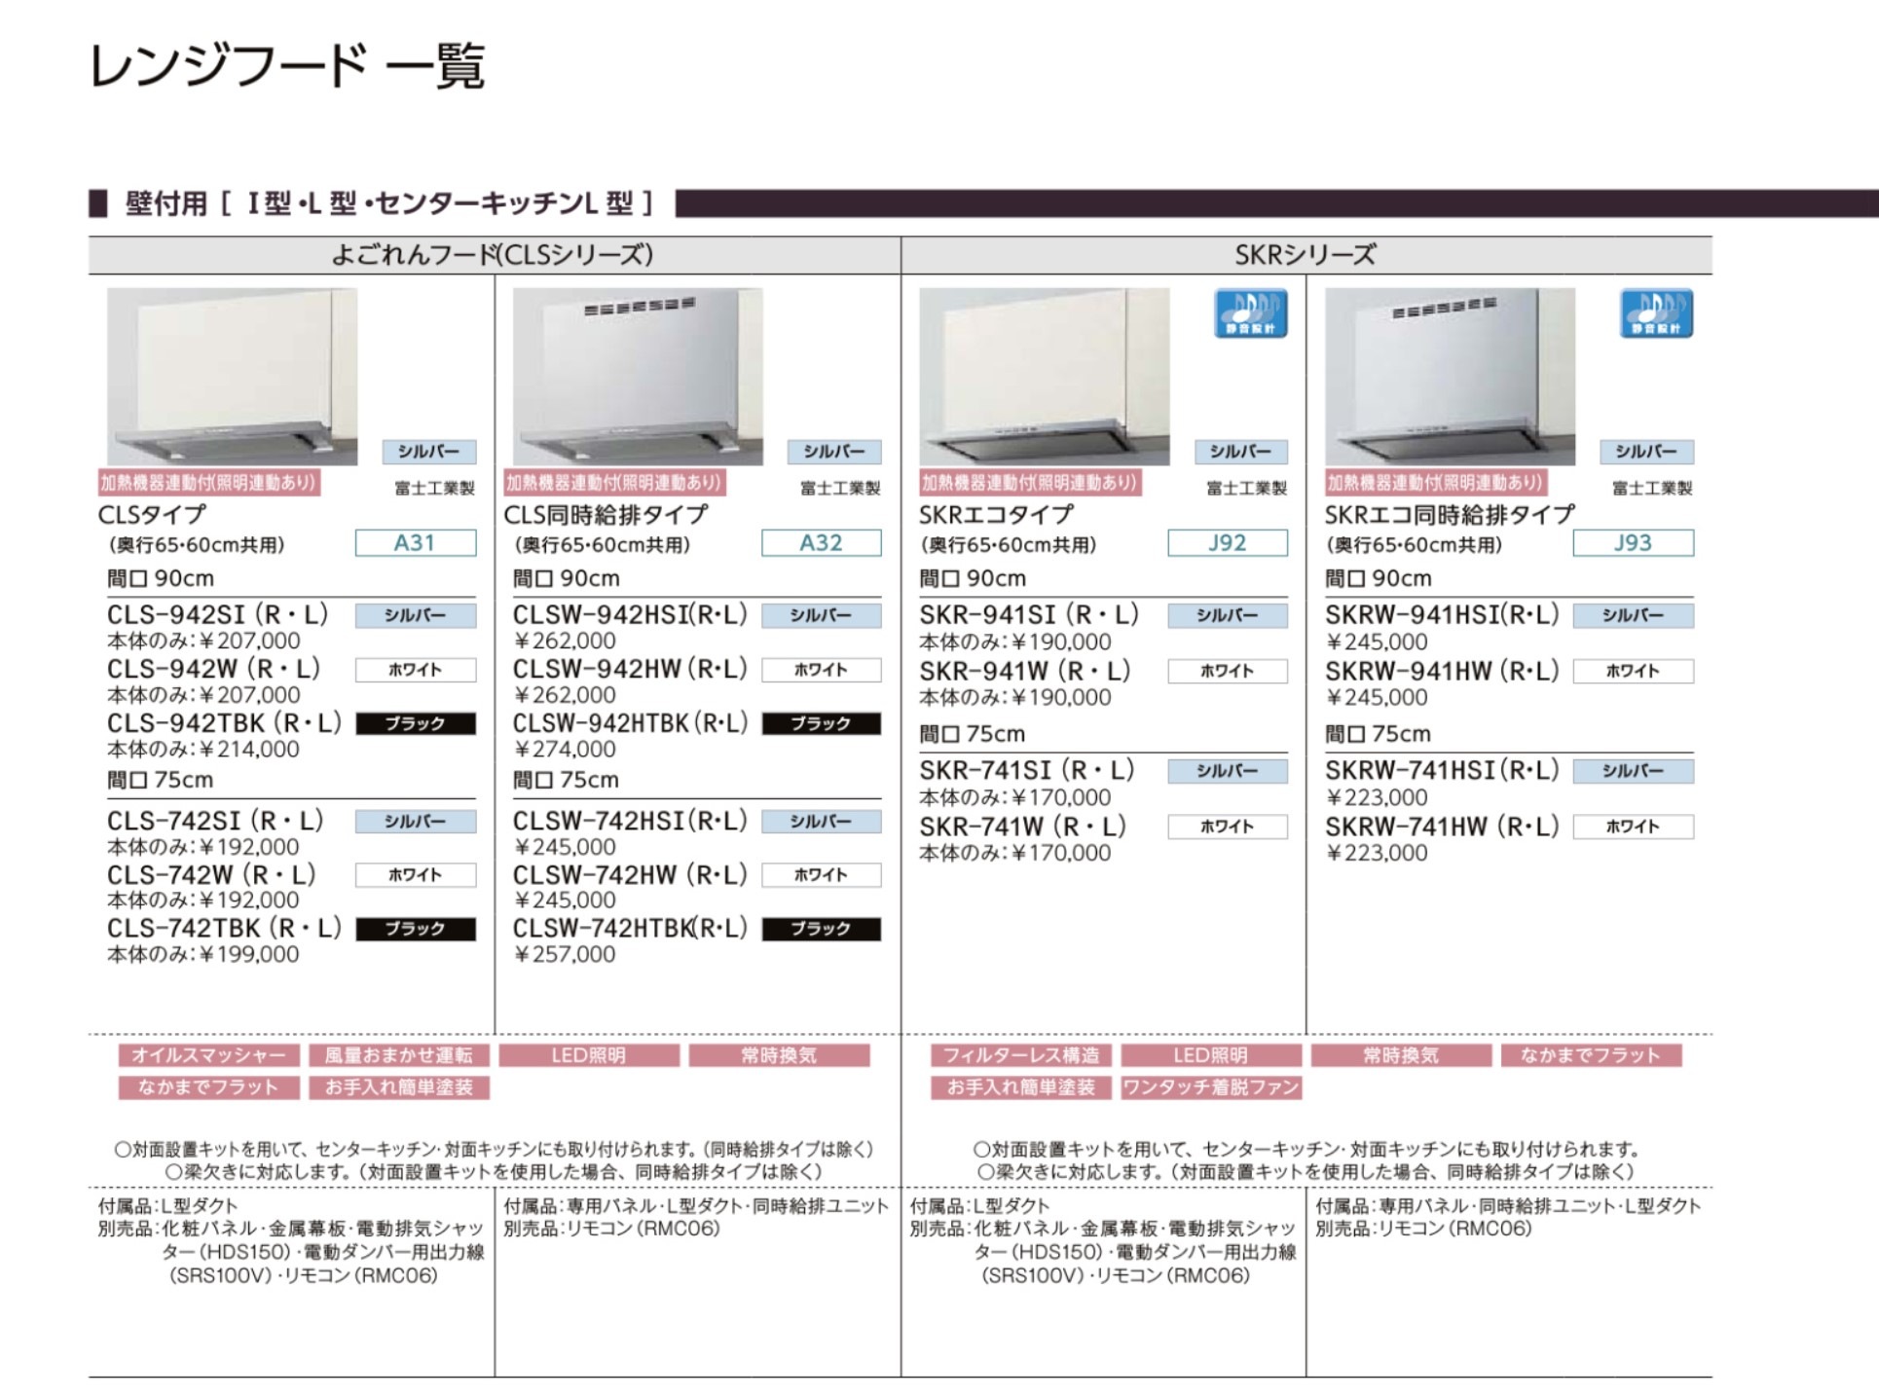Screen dimensions: 1879x1399
Task: Click お手入れ簡単塗装 badge under the SKR series
Action: tap(1021, 1087)
